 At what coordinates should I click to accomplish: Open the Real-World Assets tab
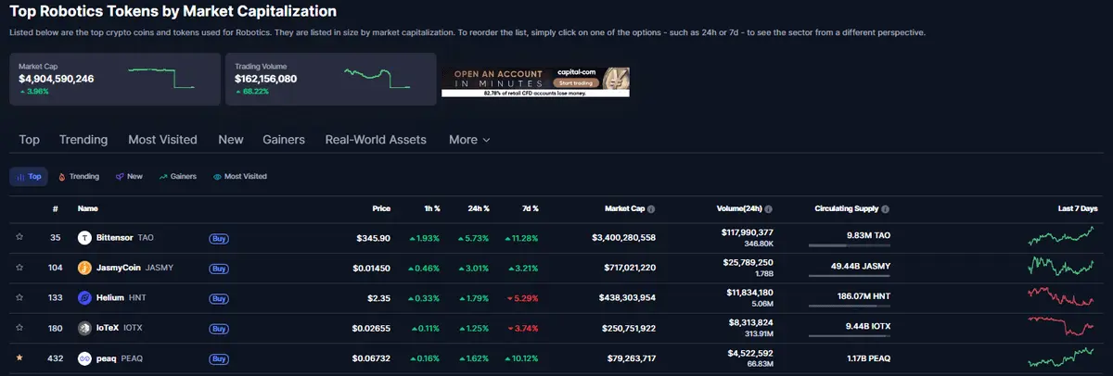pyautogui.click(x=376, y=140)
